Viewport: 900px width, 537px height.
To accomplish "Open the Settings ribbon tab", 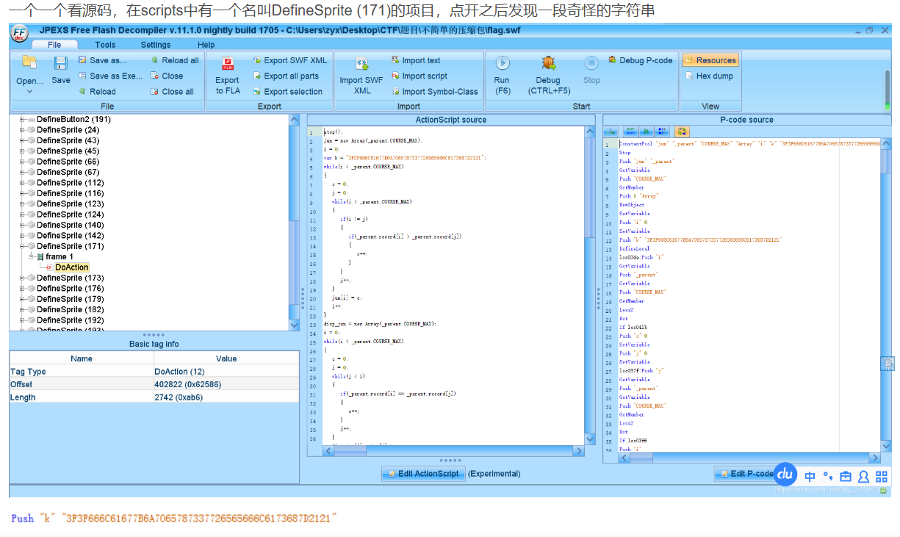I will [x=156, y=45].
